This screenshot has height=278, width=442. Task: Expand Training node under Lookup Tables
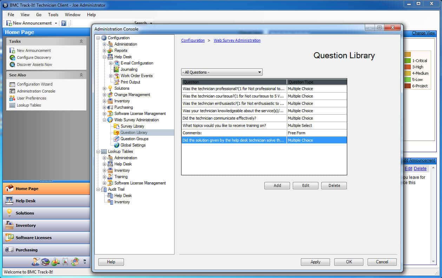pos(104,177)
